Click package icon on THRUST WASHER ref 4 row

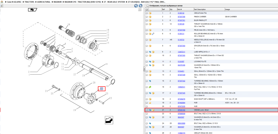(150, 24)
